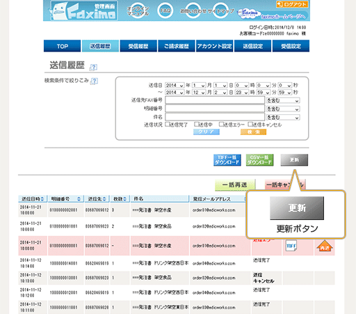This screenshot has width=356, height=314.
Task: Check the 送信エラー status checkbox
Action: point(221,125)
